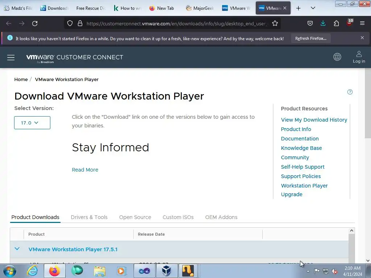Switch to the New Tab browser tab
The width and height of the screenshot is (371, 278).
pos(163,8)
